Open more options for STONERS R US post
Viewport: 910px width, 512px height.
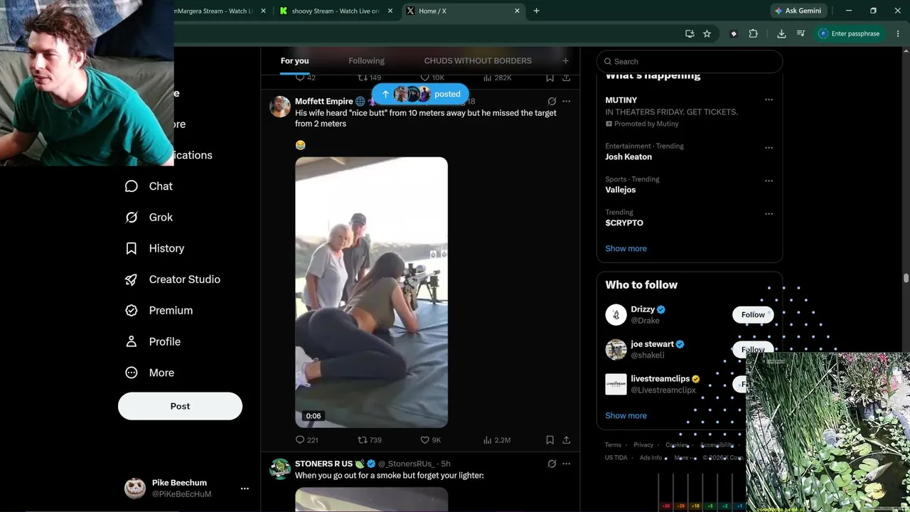pyautogui.click(x=566, y=464)
